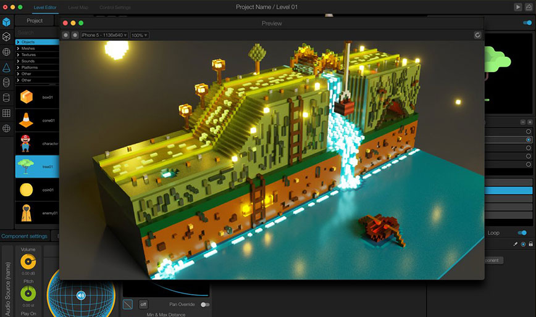This screenshot has height=317, width=536.
Task: Click the first round button in Preview toolbar
Action: coord(65,35)
